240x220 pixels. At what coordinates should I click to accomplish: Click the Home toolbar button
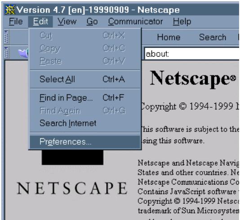coord(169,37)
